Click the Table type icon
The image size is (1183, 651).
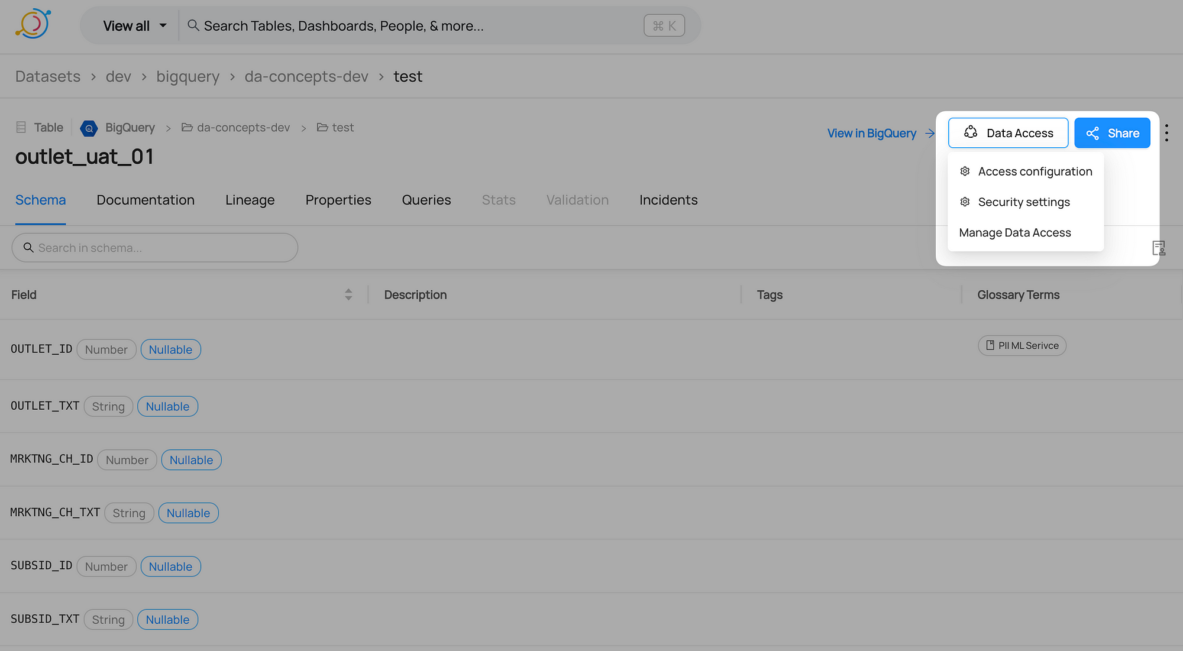21,127
